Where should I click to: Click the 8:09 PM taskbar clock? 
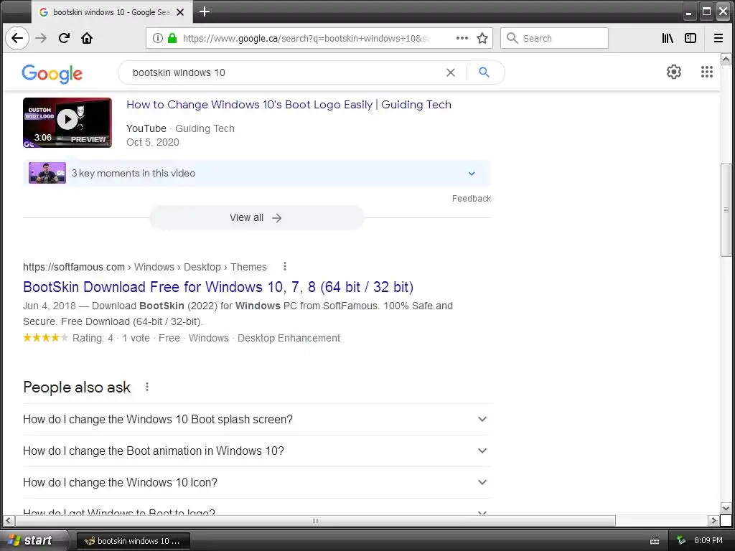click(x=708, y=541)
